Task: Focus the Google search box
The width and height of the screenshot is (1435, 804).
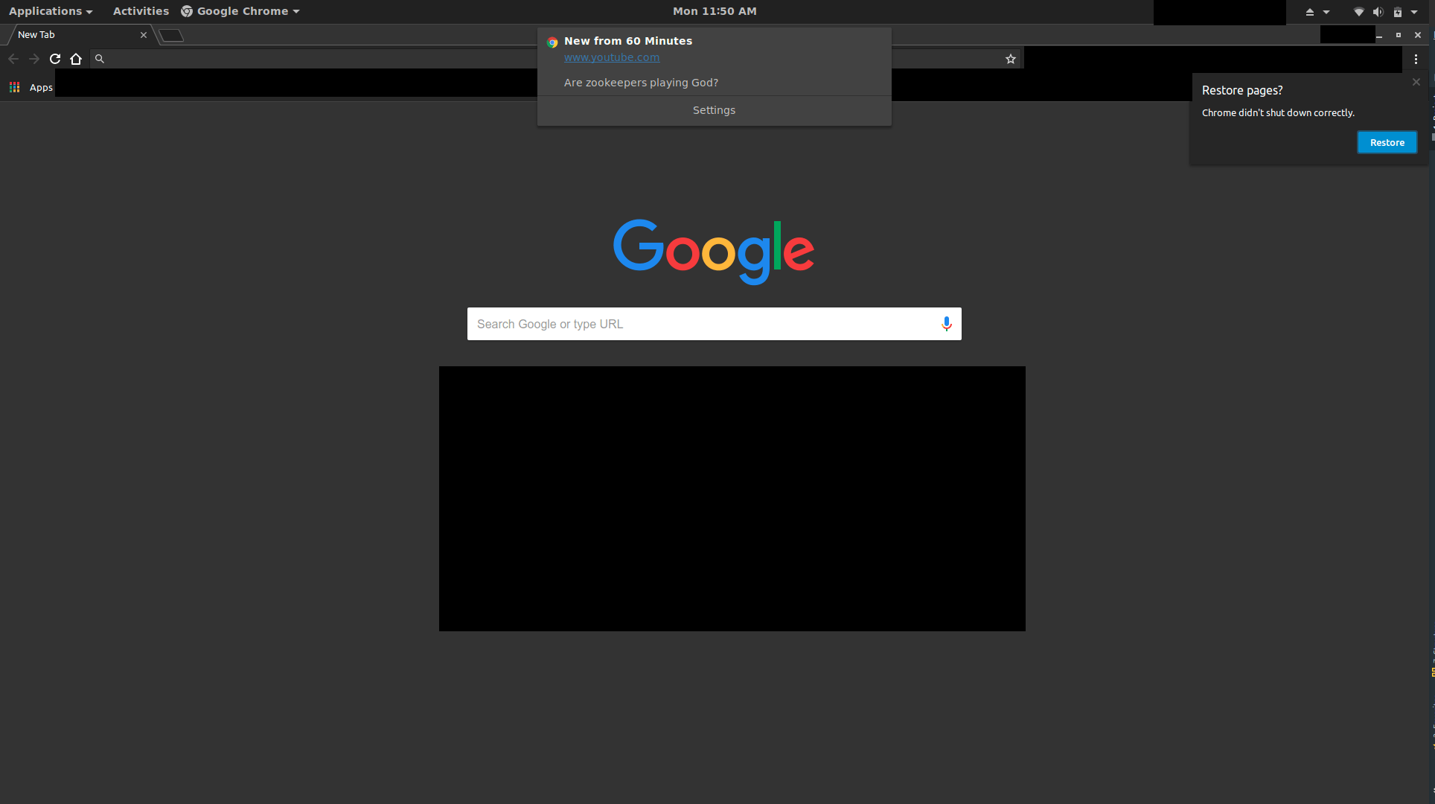Action: click(x=715, y=324)
